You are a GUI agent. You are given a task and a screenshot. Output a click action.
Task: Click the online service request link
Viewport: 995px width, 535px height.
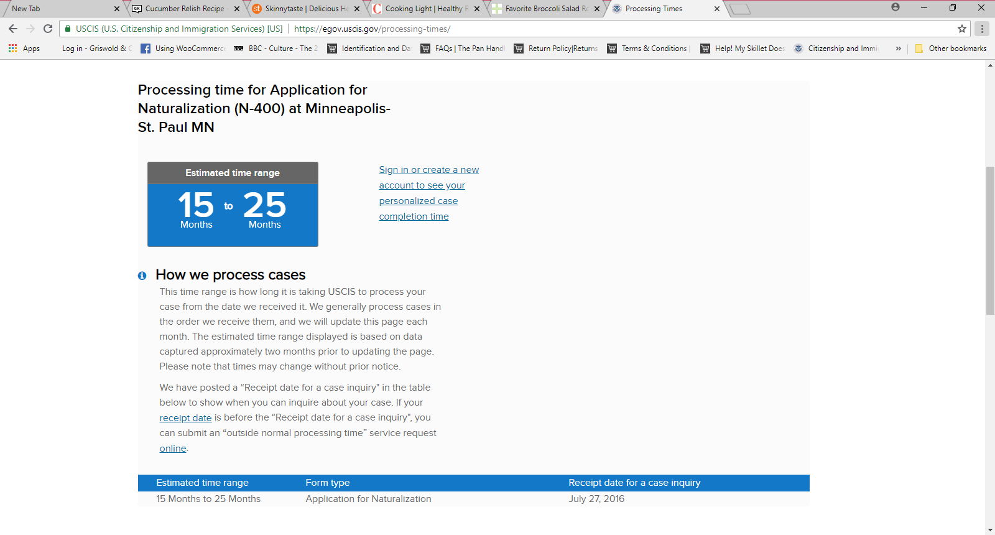[173, 449]
